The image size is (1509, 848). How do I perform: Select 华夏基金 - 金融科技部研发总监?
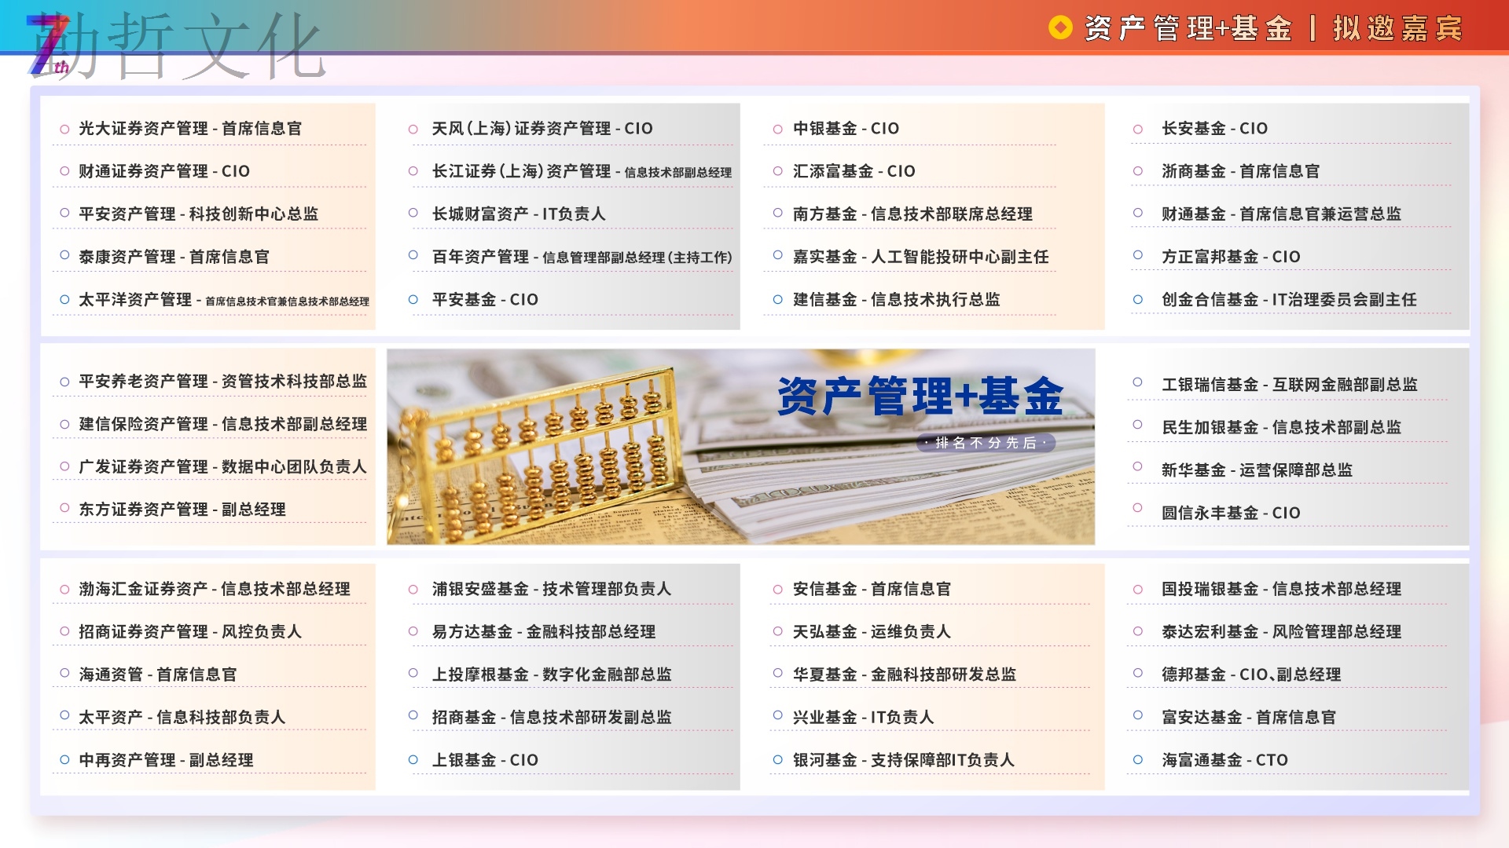point(905,675)
